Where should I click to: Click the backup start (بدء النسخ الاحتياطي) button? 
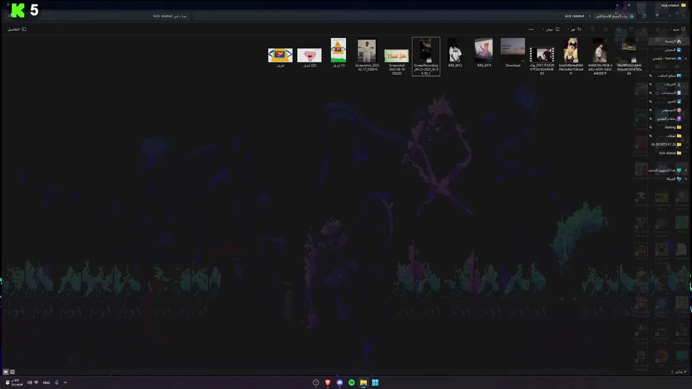[x=614, y=16]
